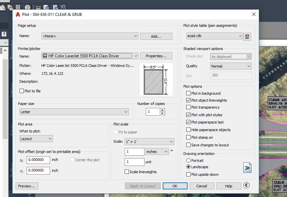Viewport: 287px width, 197px height.
Task: Click the landscape orientation preview icon
Action: point(247,168)
